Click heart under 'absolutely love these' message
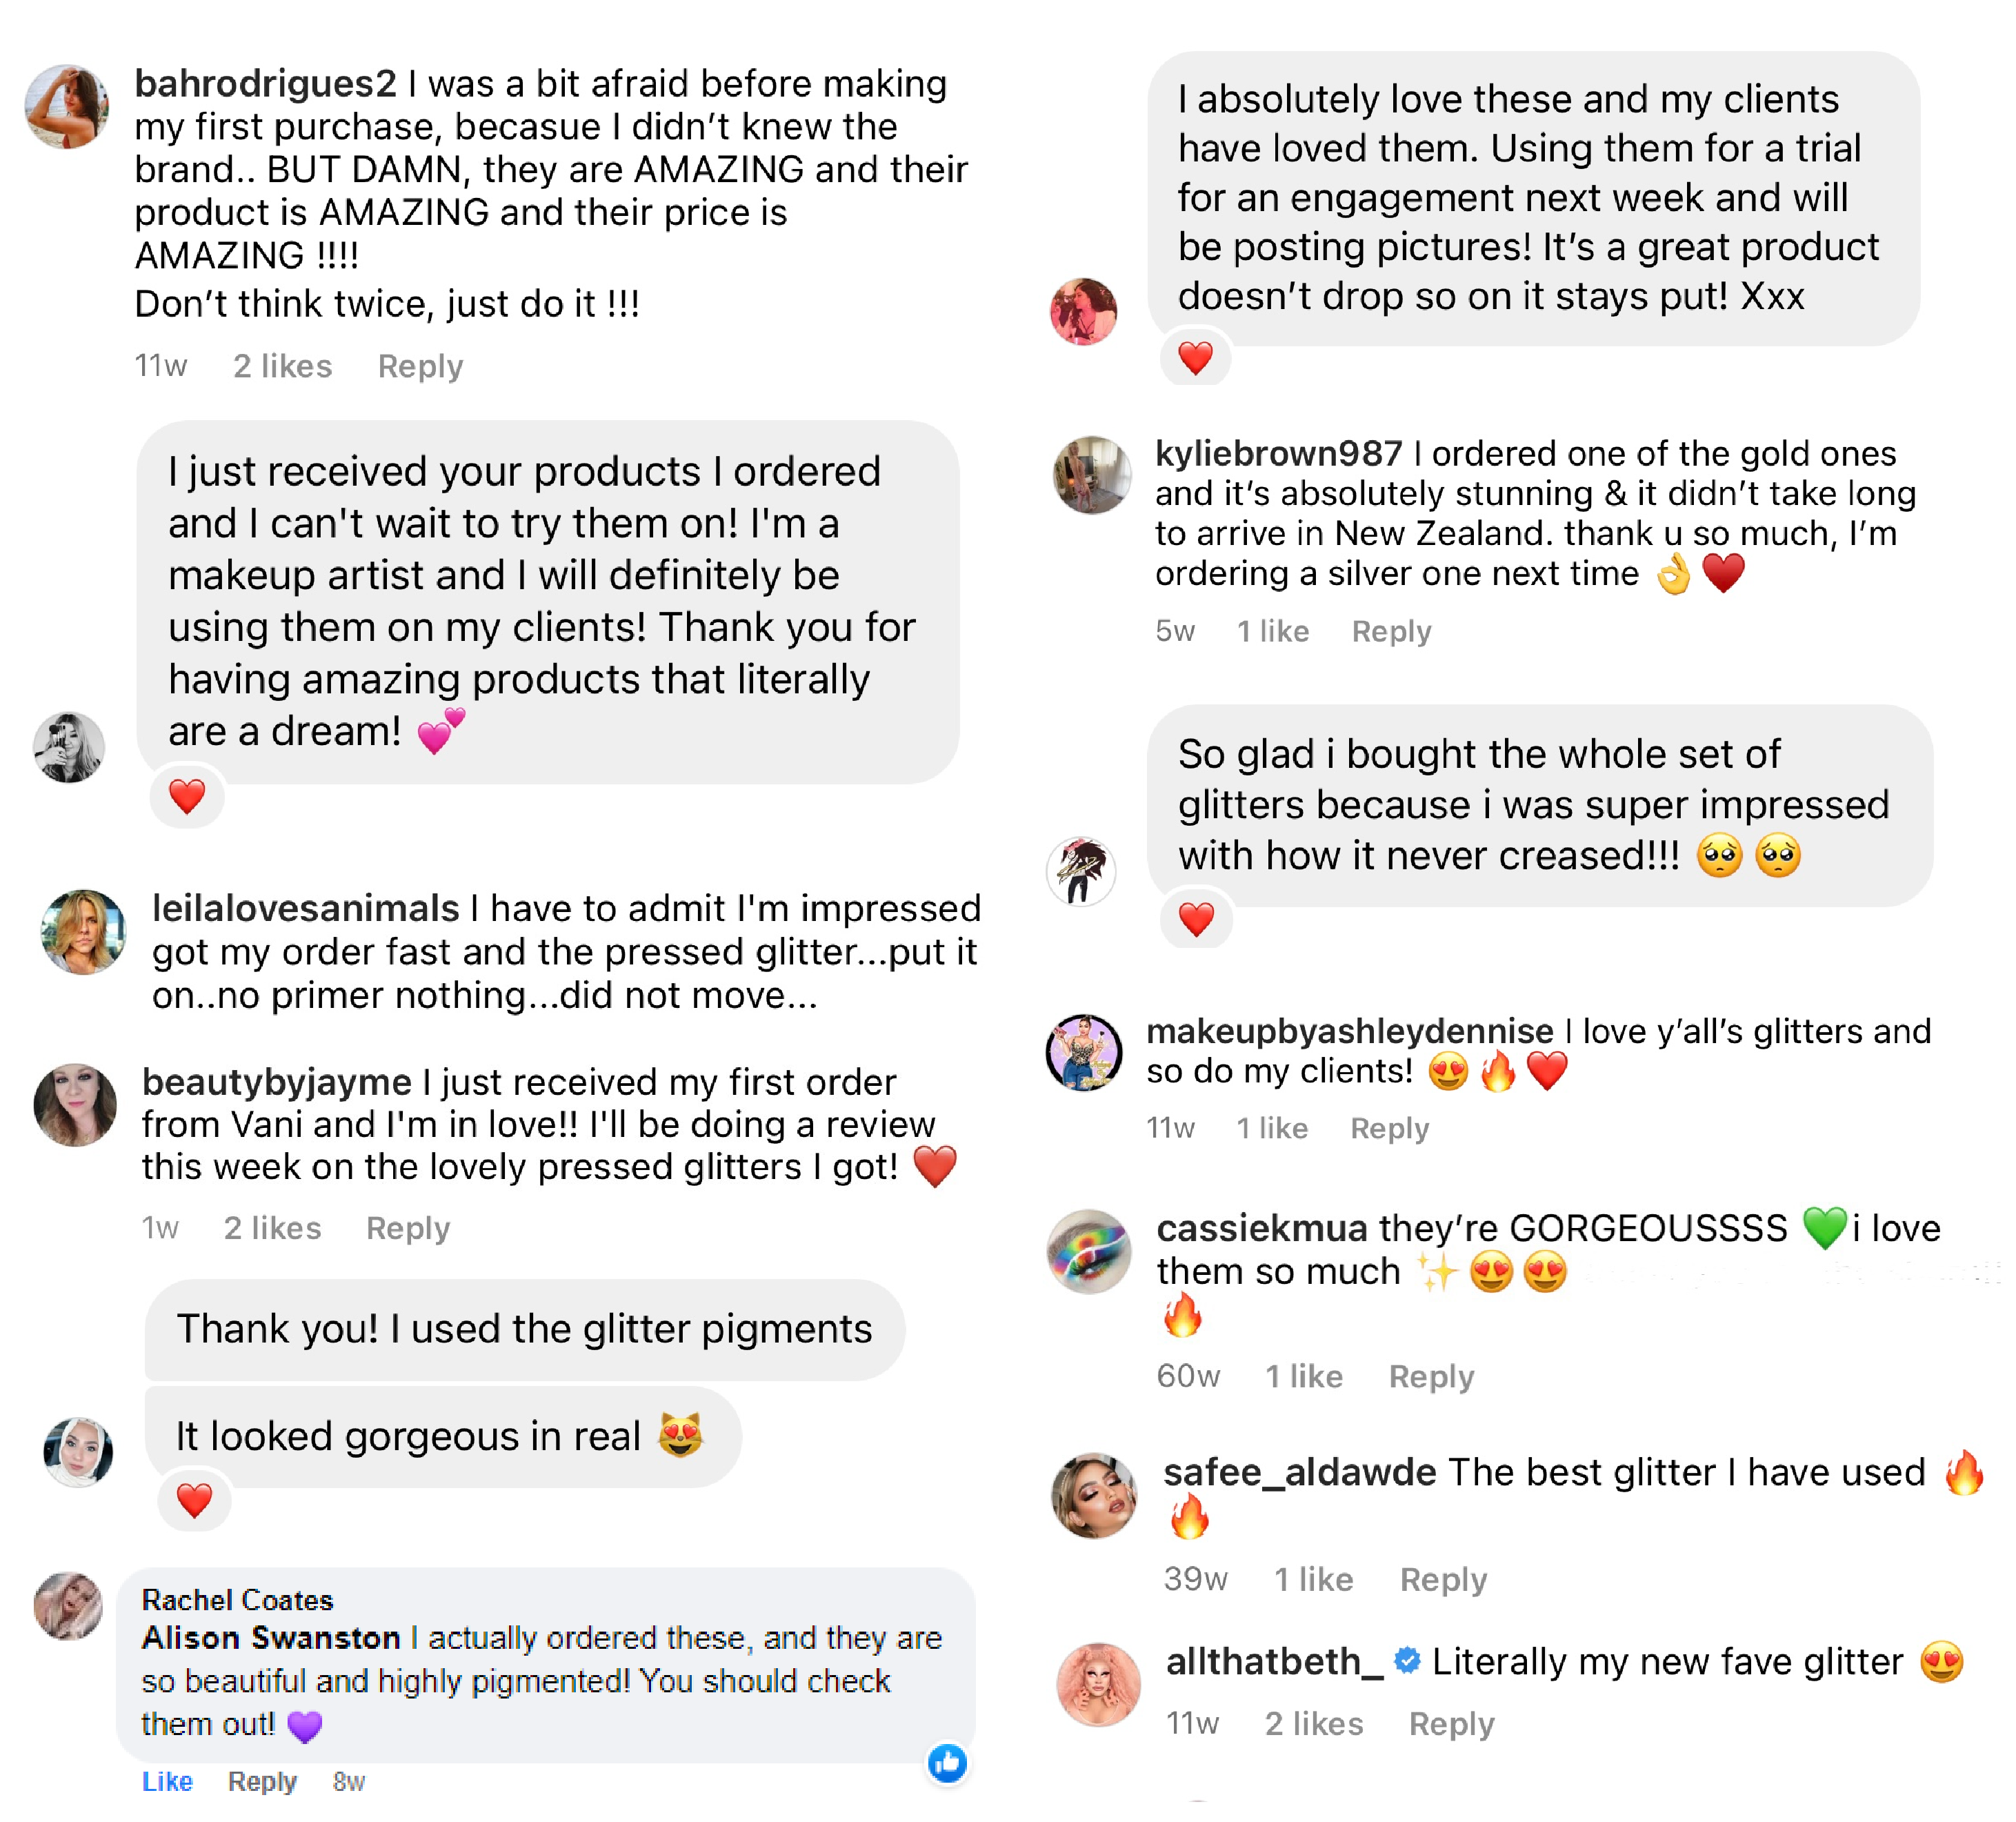The image size is (2016, 1822). 1195,357
